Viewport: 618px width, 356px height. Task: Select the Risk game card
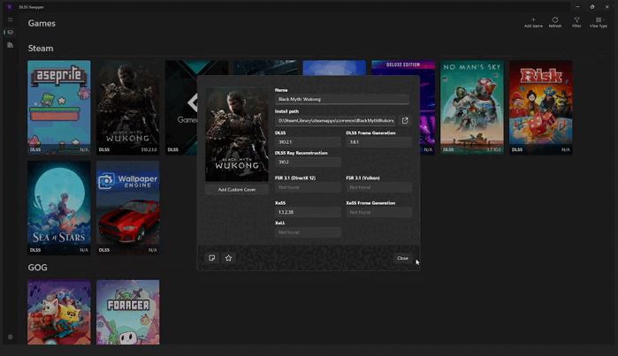[541, 107]
